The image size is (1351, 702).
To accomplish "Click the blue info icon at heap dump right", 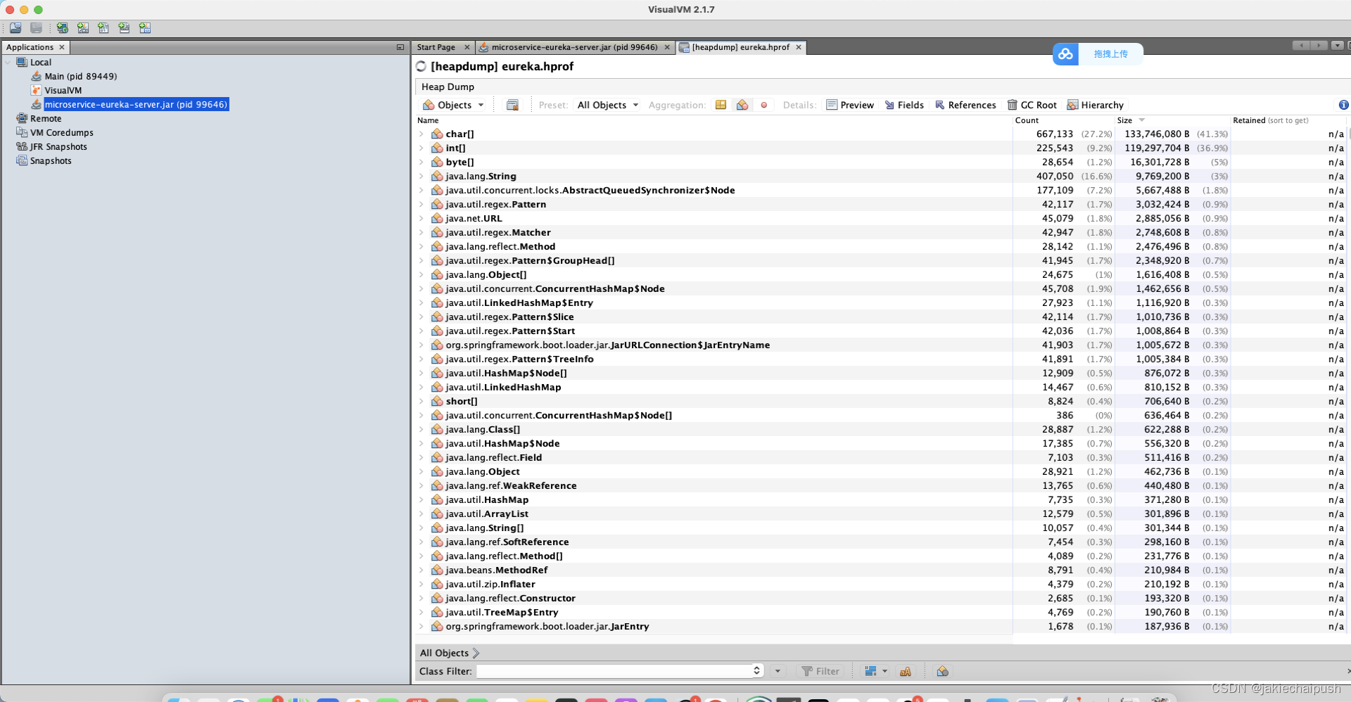I will (x=1343, y=105).
